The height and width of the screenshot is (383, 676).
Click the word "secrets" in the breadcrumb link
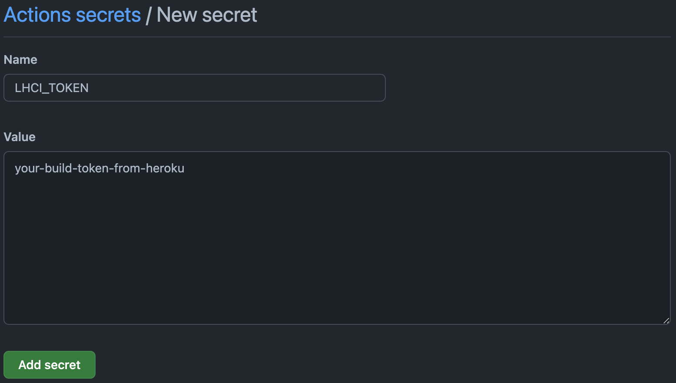pyautogui.click(x=108, y=15)
